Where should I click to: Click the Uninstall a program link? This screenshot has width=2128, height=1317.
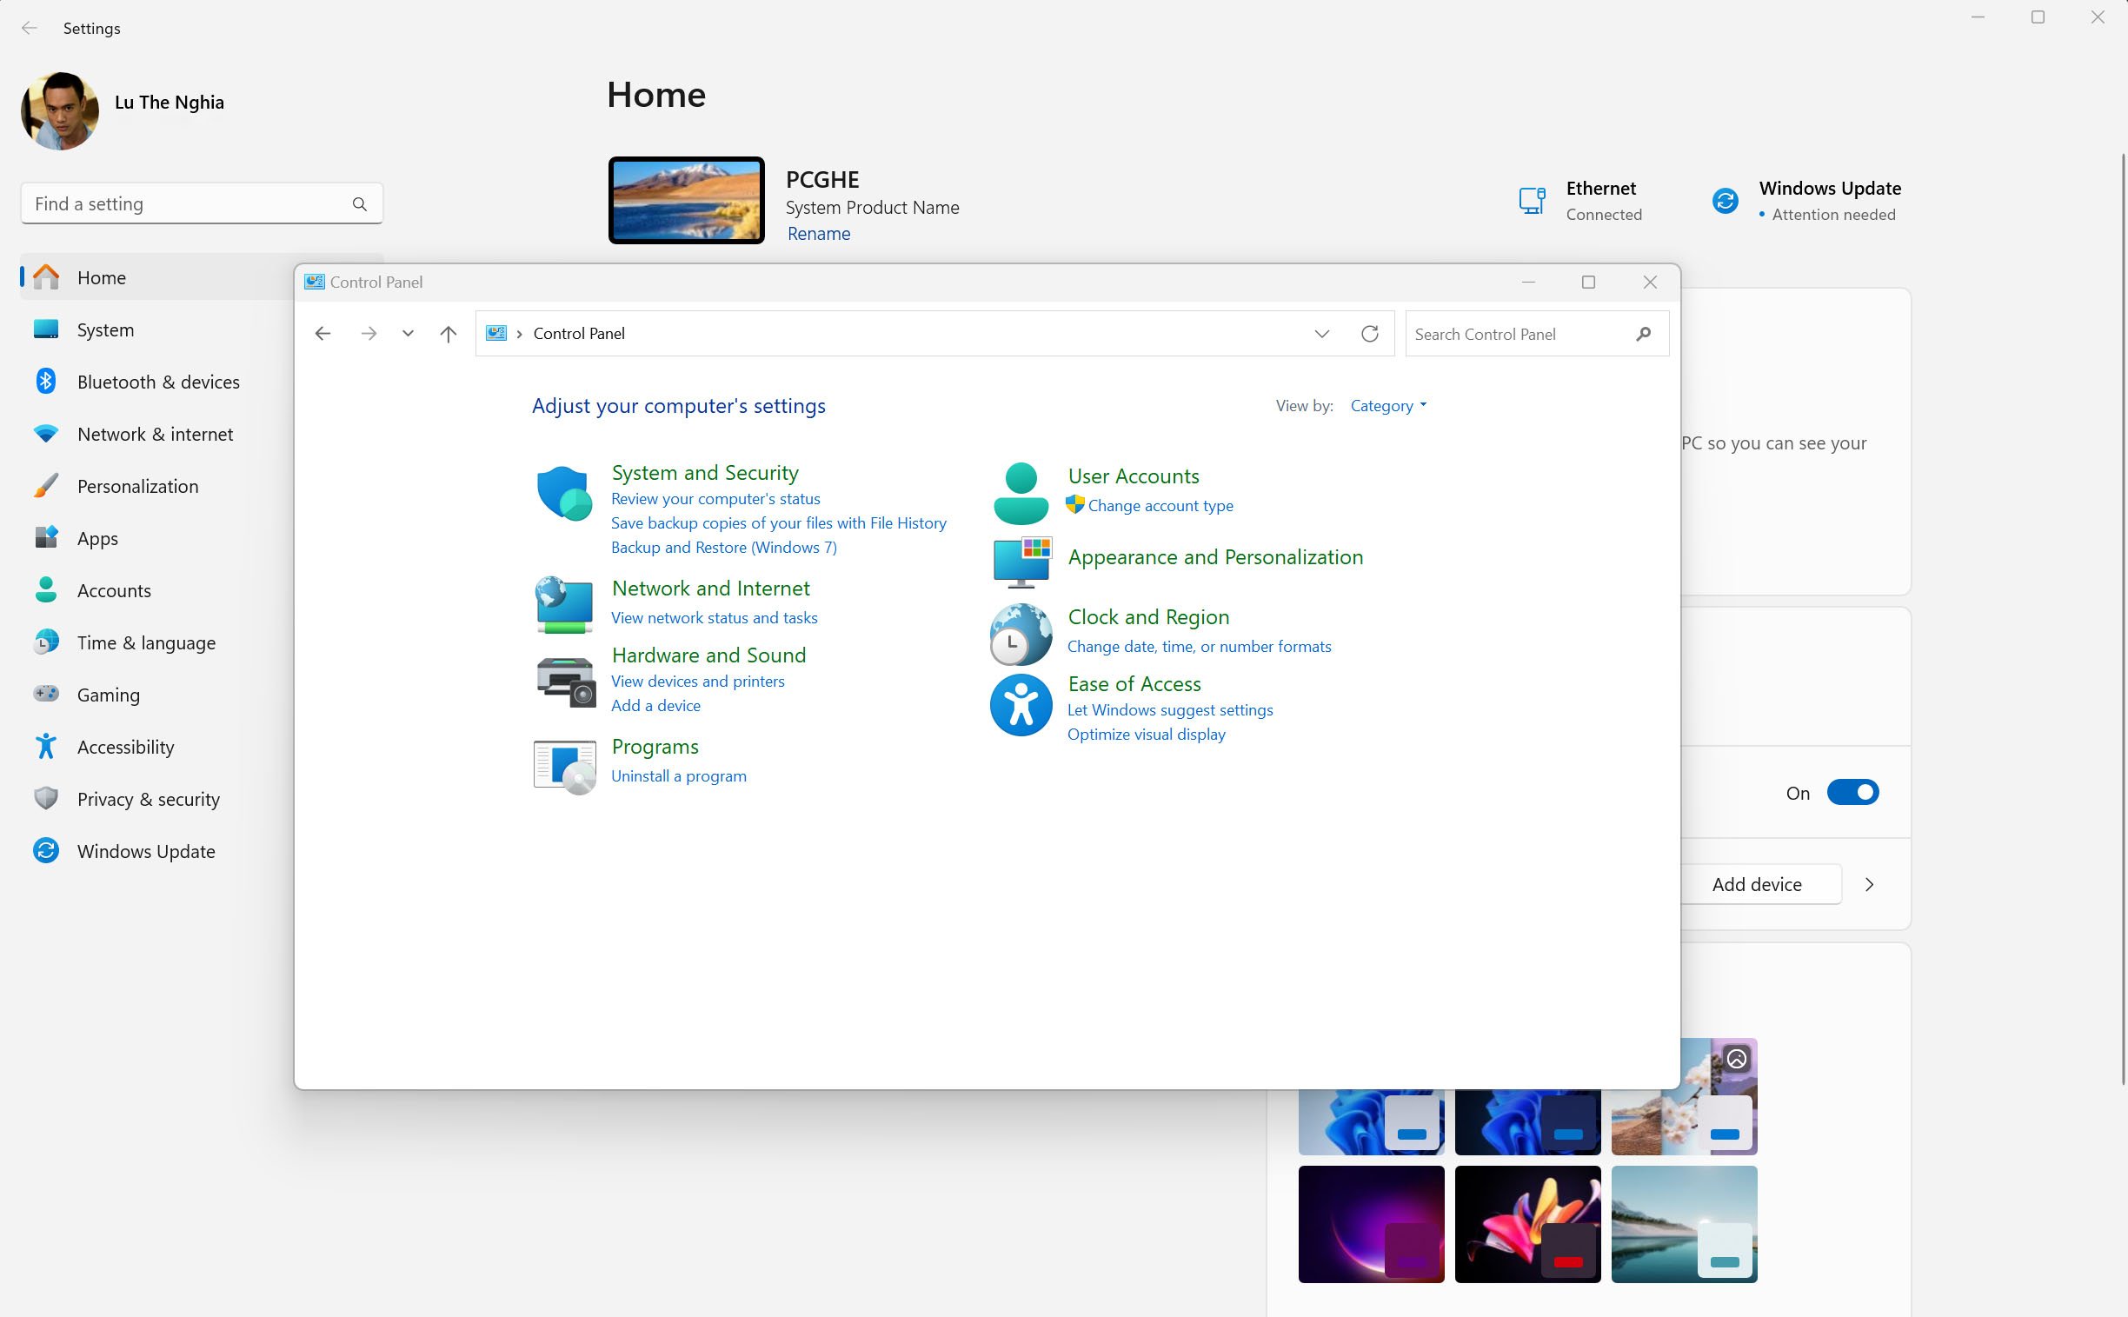679,776
